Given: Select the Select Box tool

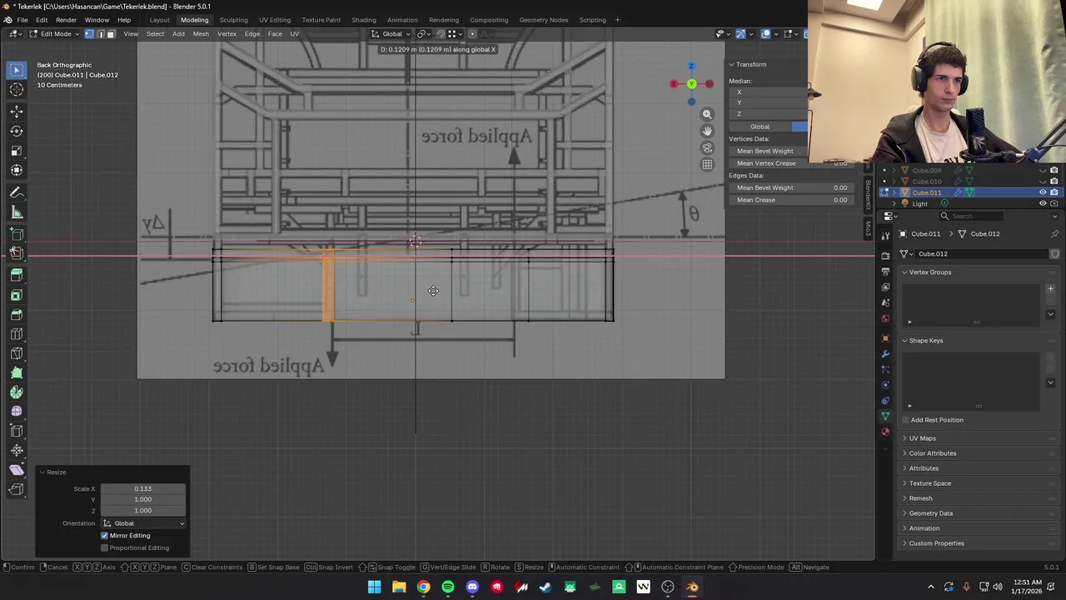Looking at the screenshot, I should [17, 70].
